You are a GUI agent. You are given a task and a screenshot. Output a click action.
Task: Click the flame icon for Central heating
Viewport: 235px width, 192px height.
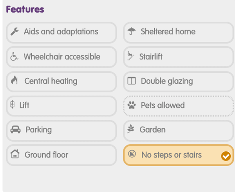[14, 80]
